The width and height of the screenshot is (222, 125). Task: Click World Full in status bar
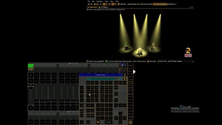click(162, 61)
